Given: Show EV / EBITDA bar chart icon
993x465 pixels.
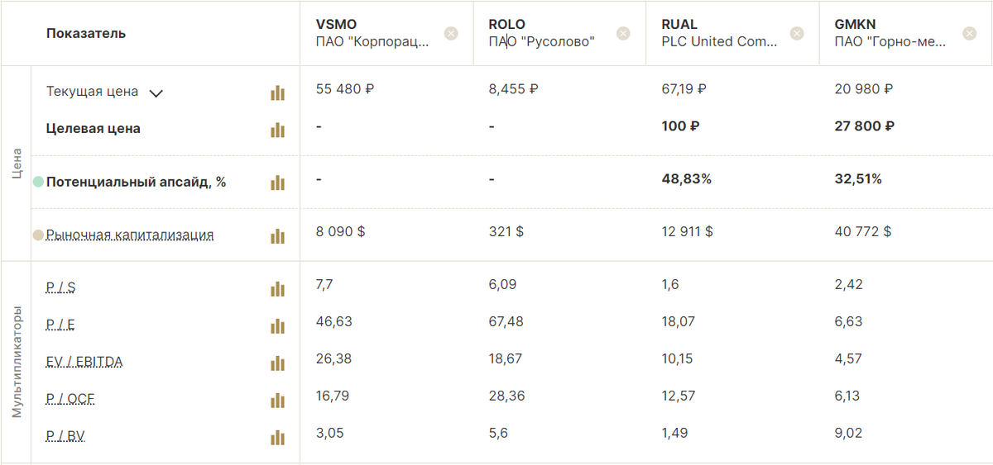Looking at the screenshot, I should click(x=277, y=363).
